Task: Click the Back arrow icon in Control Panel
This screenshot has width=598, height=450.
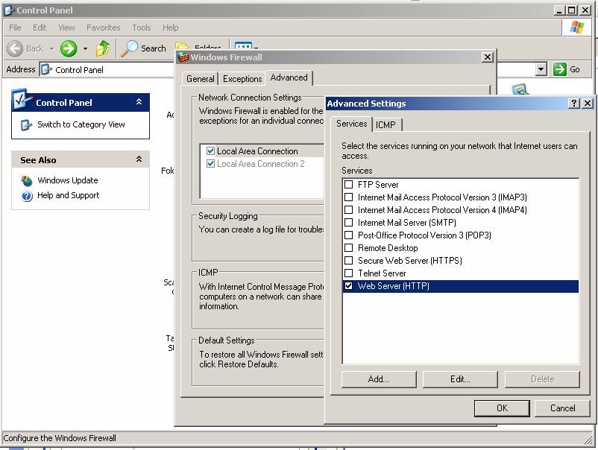Action: point(15,48)
